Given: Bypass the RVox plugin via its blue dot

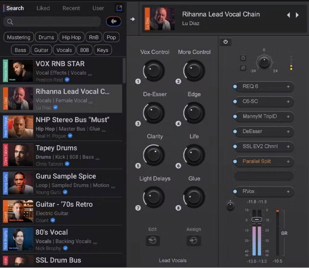Looking at the screenshot, I should [x=235, y=191].
